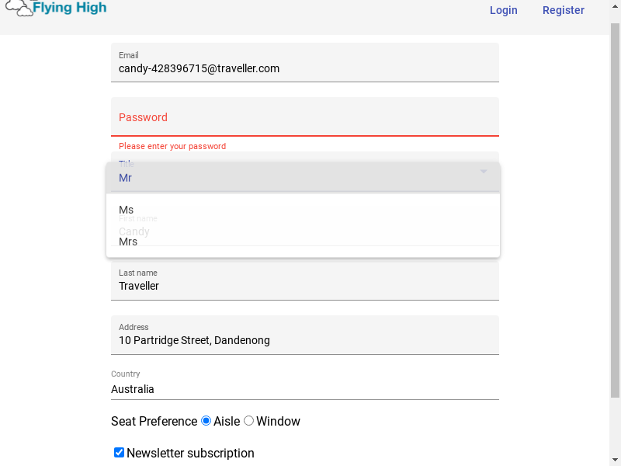Focus the Last name field
The image size is (621, 466).
305,280
